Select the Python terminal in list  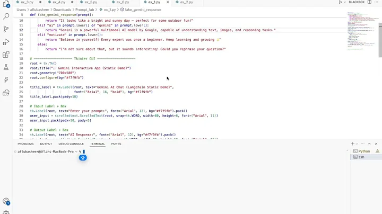(x=364, y=151)
